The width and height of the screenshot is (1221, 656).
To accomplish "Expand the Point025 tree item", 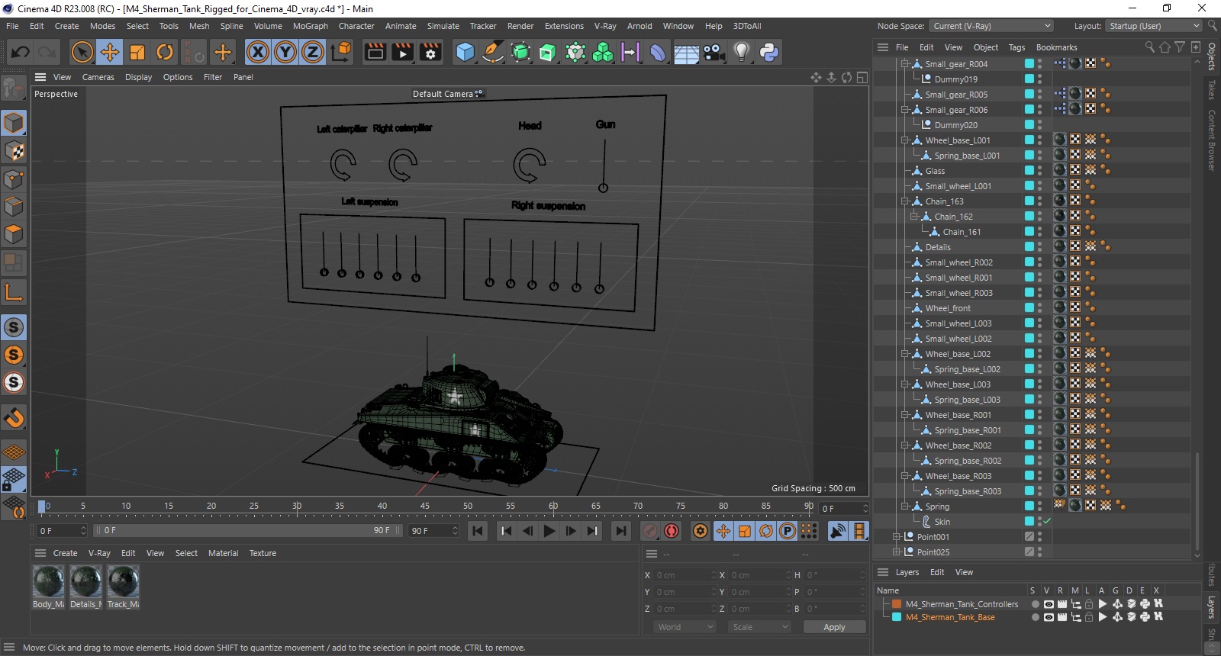I will (x=897, y=552).
